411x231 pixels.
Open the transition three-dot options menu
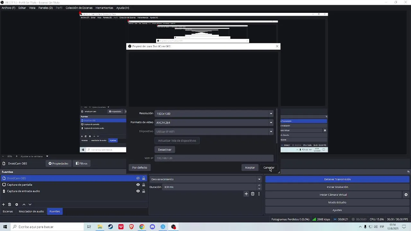(x=259, y=194)
